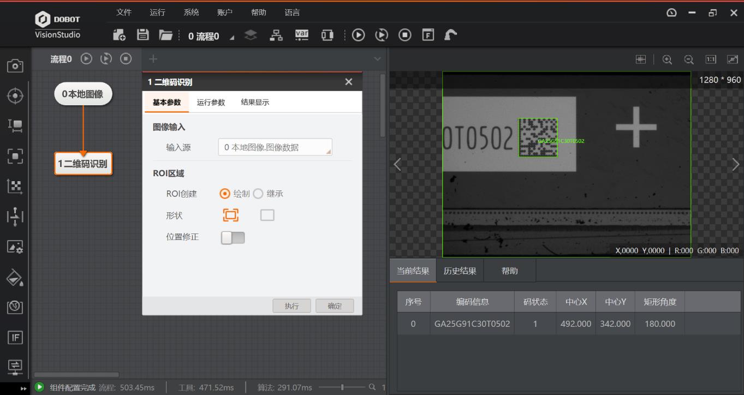Viewport: 744px width, 395px height.
Task: Open the controller device icon in the toolbar
Action: [327, 35]
